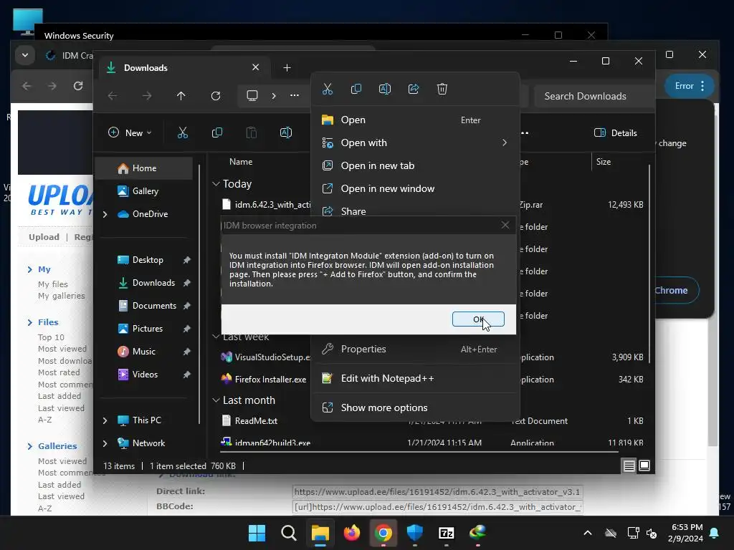The image size is (734, 550).
Task: Sort by Name column header
Action: coord(241,162)
